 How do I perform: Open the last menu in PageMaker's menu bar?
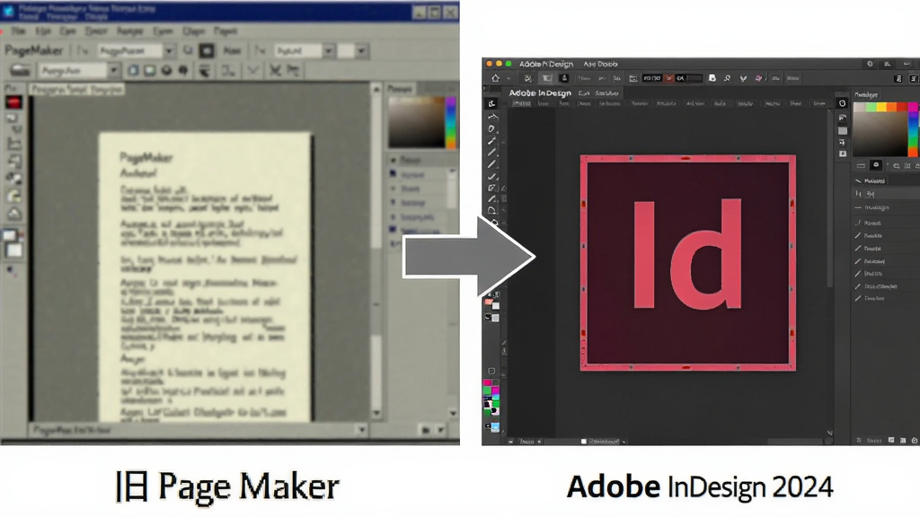pos(226,31)
